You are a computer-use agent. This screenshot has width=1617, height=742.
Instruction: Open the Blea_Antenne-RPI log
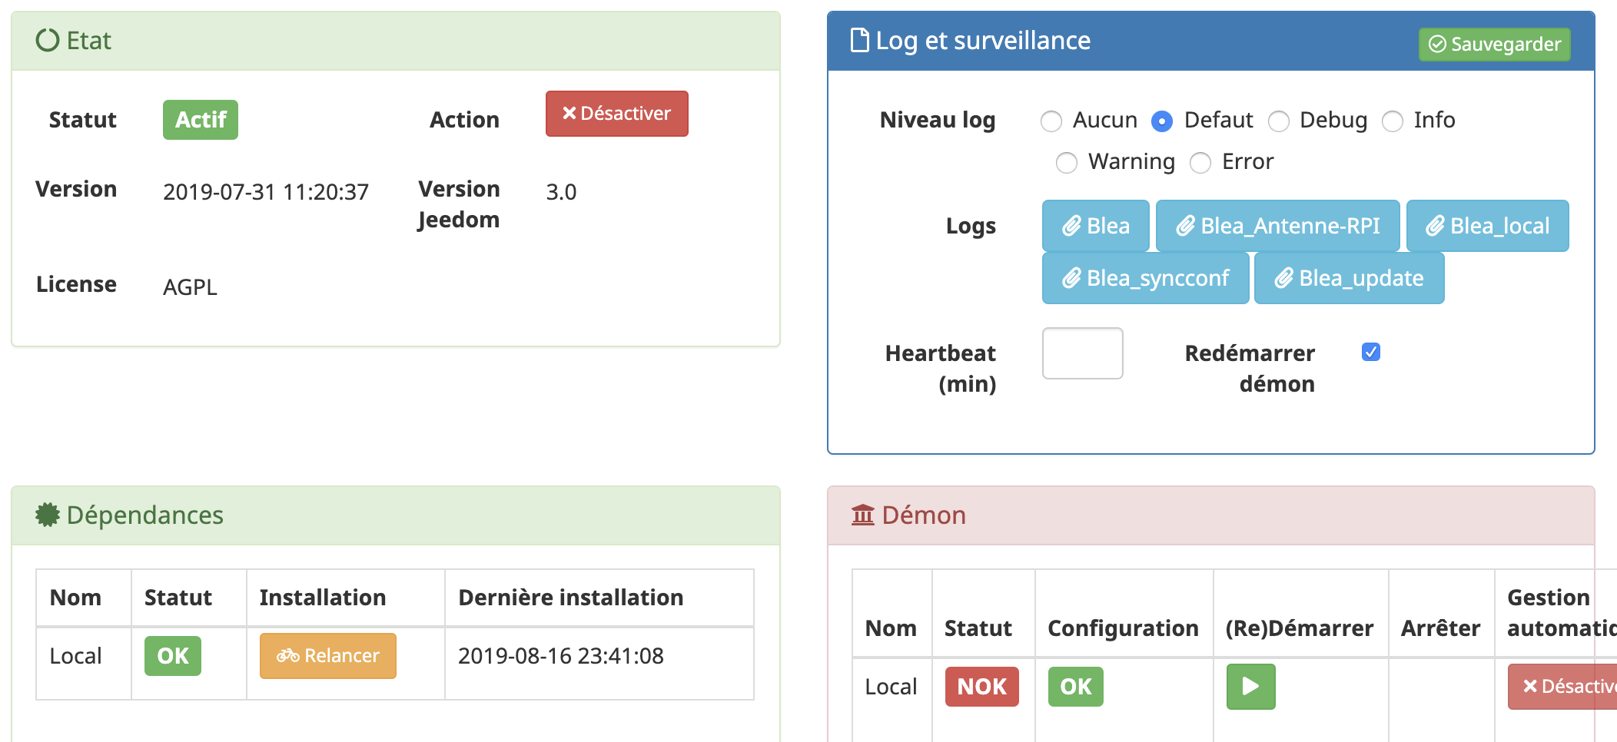[x=1277, y=226]
